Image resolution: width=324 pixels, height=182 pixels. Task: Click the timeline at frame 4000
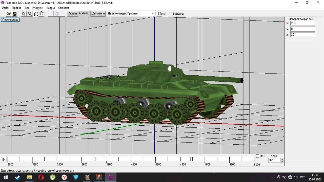click(131, 159)
